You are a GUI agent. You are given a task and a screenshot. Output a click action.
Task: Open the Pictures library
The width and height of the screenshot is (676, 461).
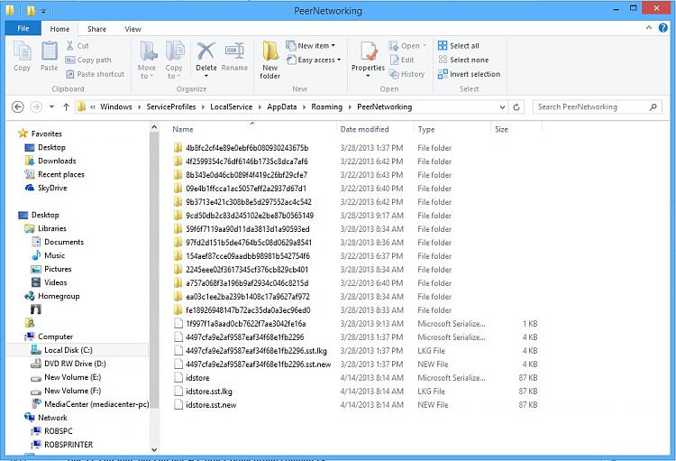[x=51, y=269]
